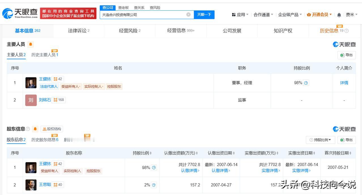Click the 42 relation badge in shareholder row
This screenshot has height=195, width=362.
(x=58, y=164)
